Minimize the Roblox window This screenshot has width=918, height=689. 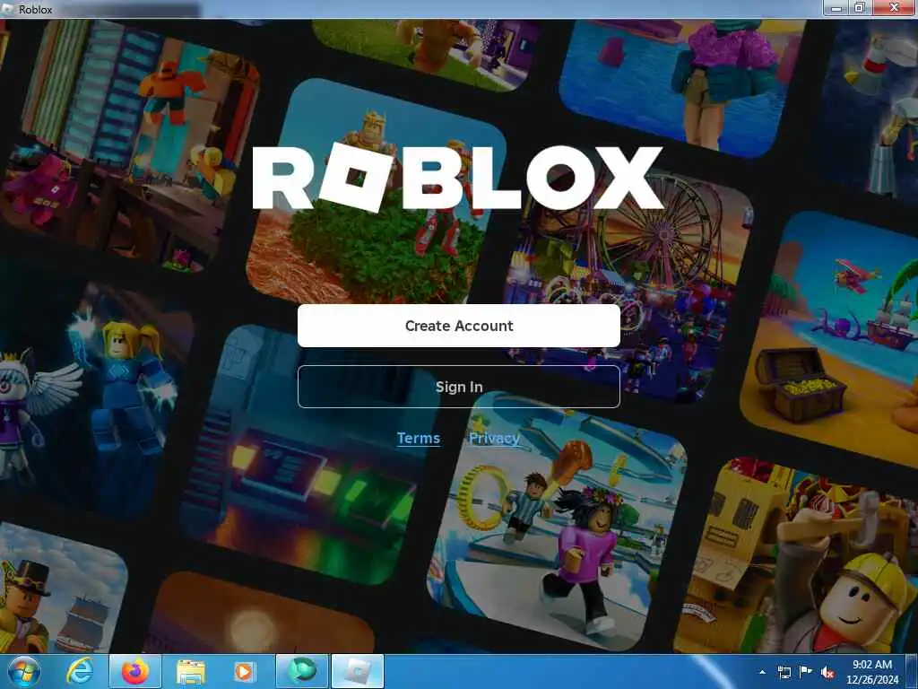[836, 8]
